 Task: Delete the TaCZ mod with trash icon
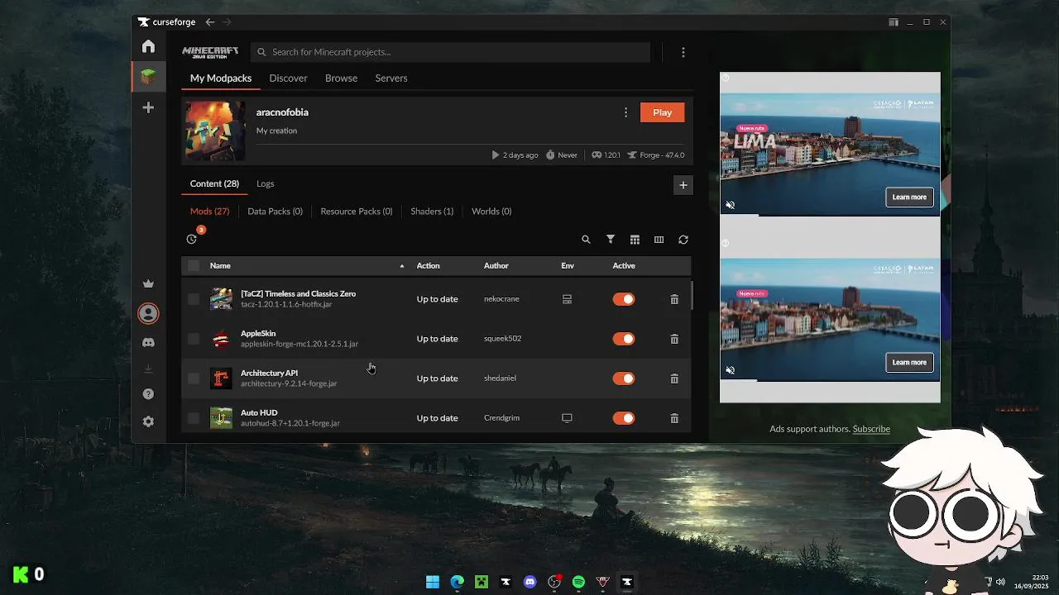coord(674,299)
